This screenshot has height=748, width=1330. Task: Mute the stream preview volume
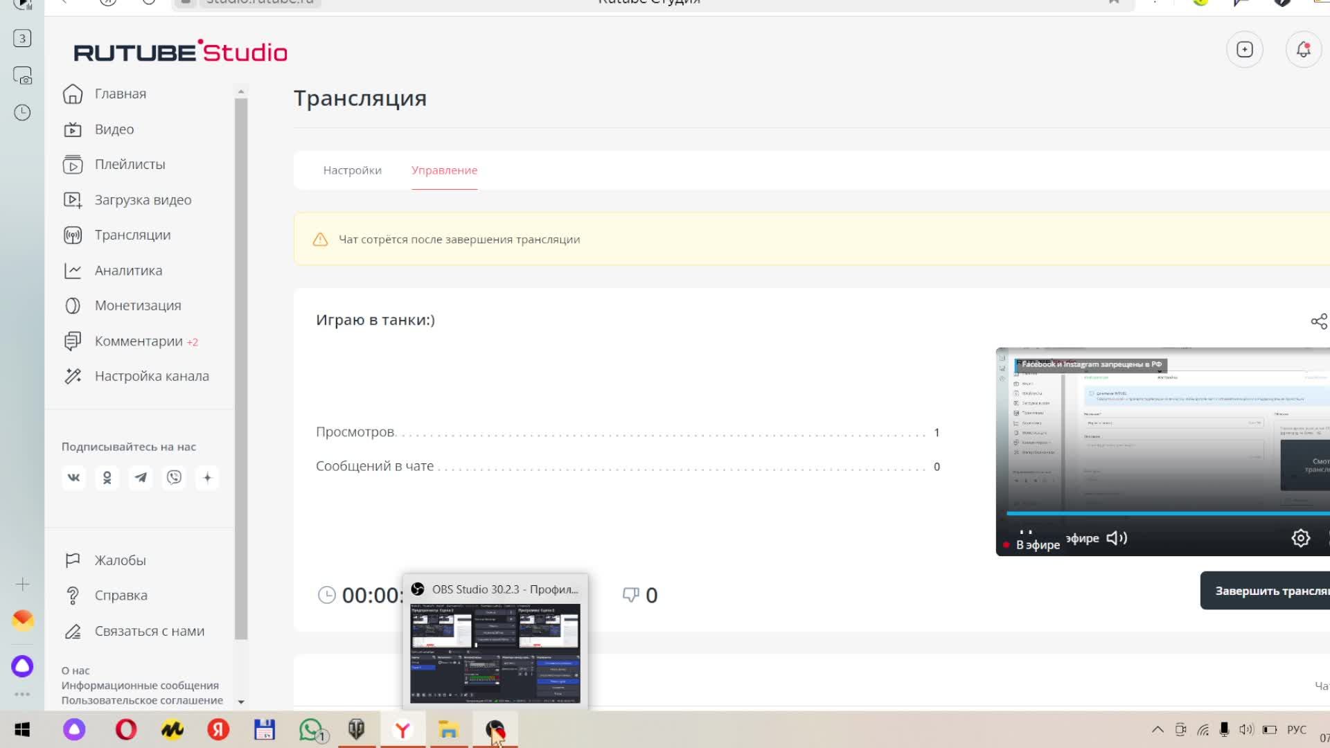1116,537
